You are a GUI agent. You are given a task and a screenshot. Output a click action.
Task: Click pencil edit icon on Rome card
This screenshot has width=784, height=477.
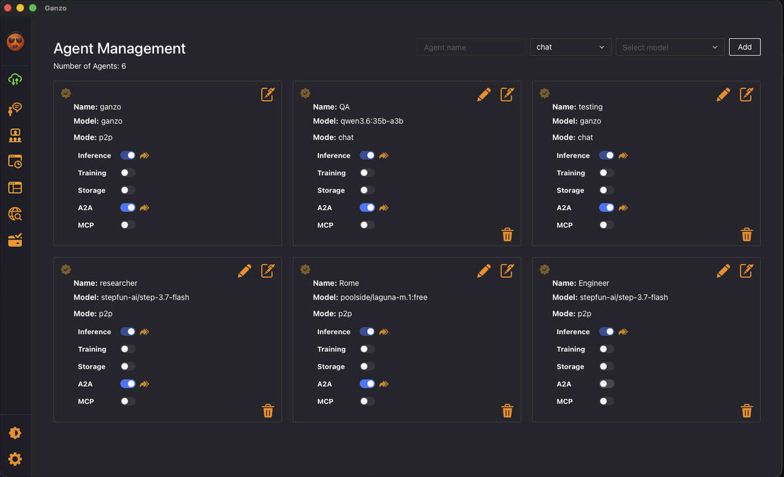pyautogui.click(x=484, y=270)
